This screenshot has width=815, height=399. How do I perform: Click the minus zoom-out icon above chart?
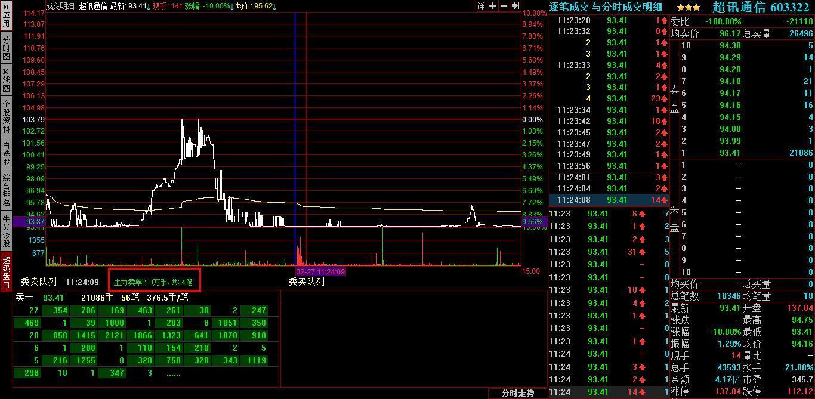[x=504, y=6]
